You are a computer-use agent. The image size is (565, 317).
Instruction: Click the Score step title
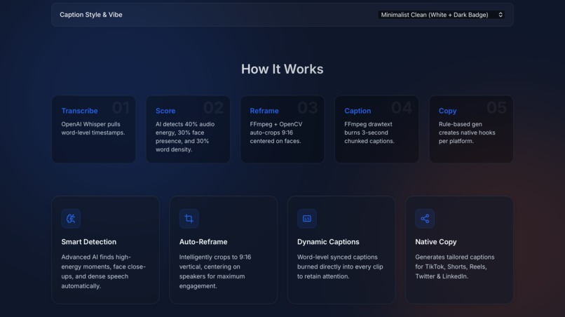coord(165,111)
